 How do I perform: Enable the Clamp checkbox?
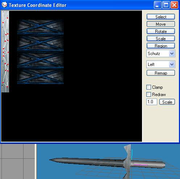[148, 87]
